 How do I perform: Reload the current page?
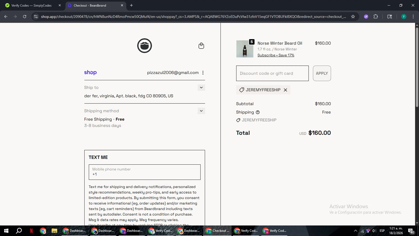point(25,16)
